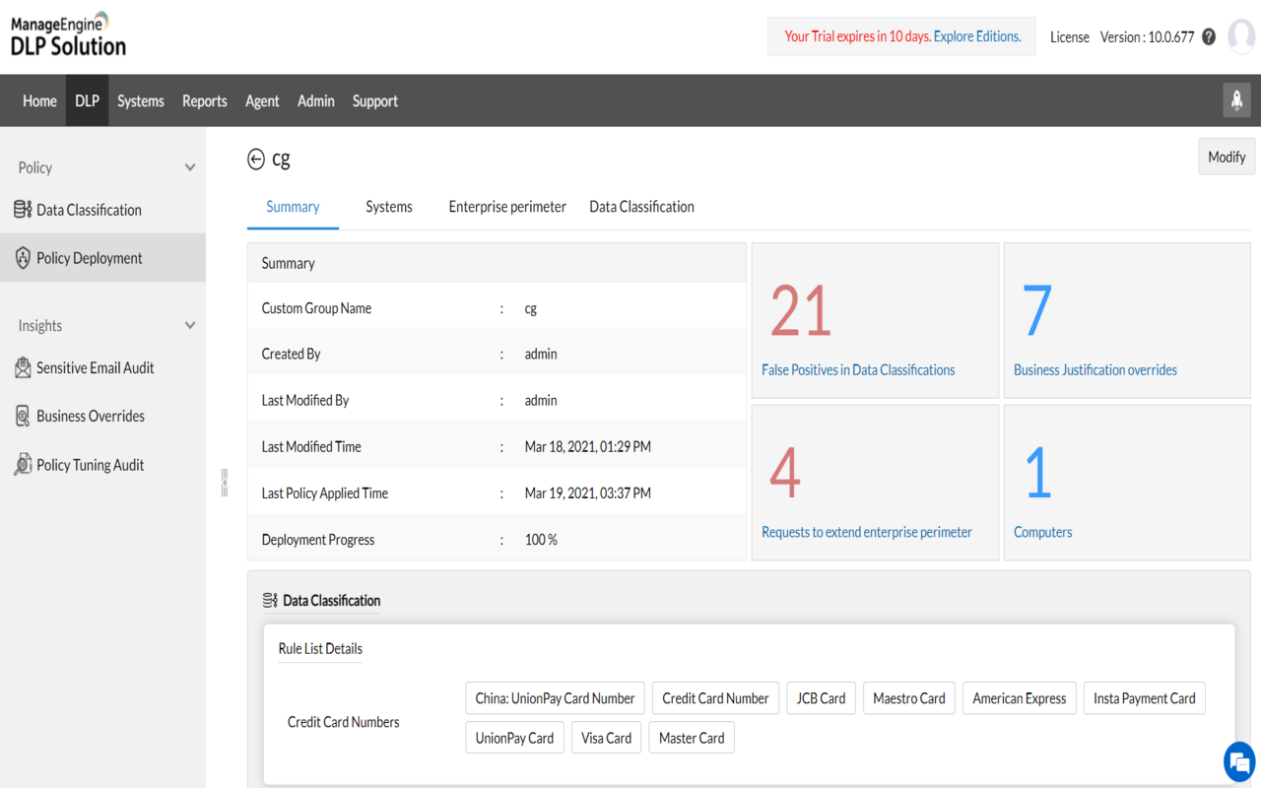Viewport: 1261px width, 788px height.
Task: Click the Modify button
Action: [1227, 157]
